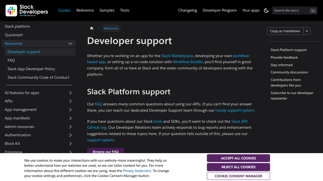Jump to Slack Platform support section
This screenshot has height=181, width=323.
[x=288, y=50]
